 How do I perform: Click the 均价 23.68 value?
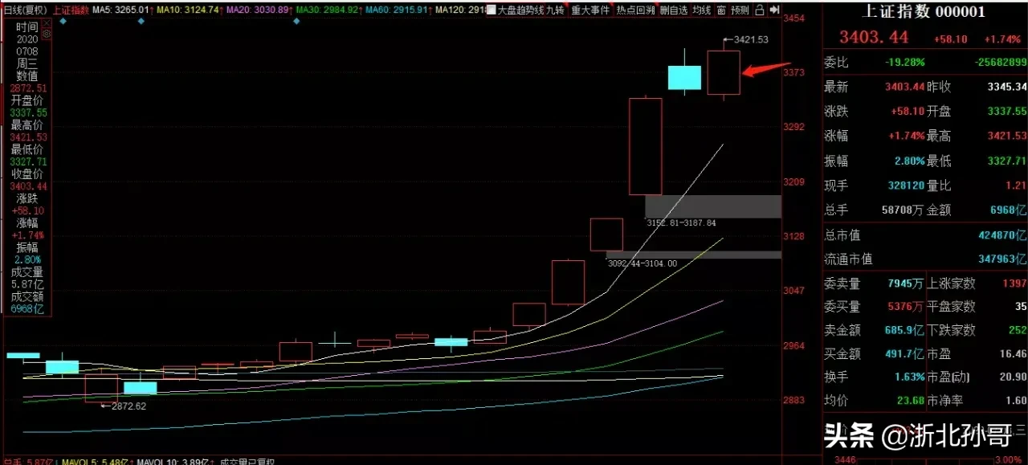(910, 400)
